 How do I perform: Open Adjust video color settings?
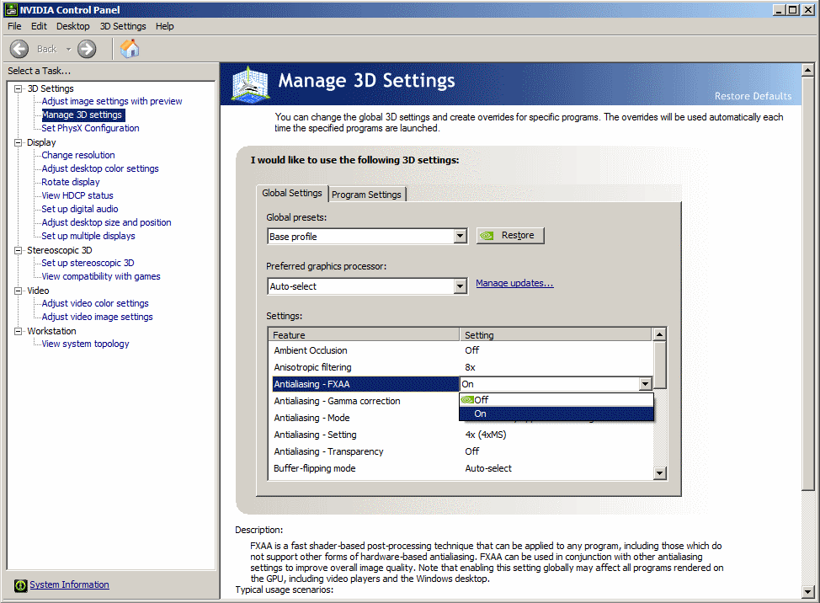point(95,303)
